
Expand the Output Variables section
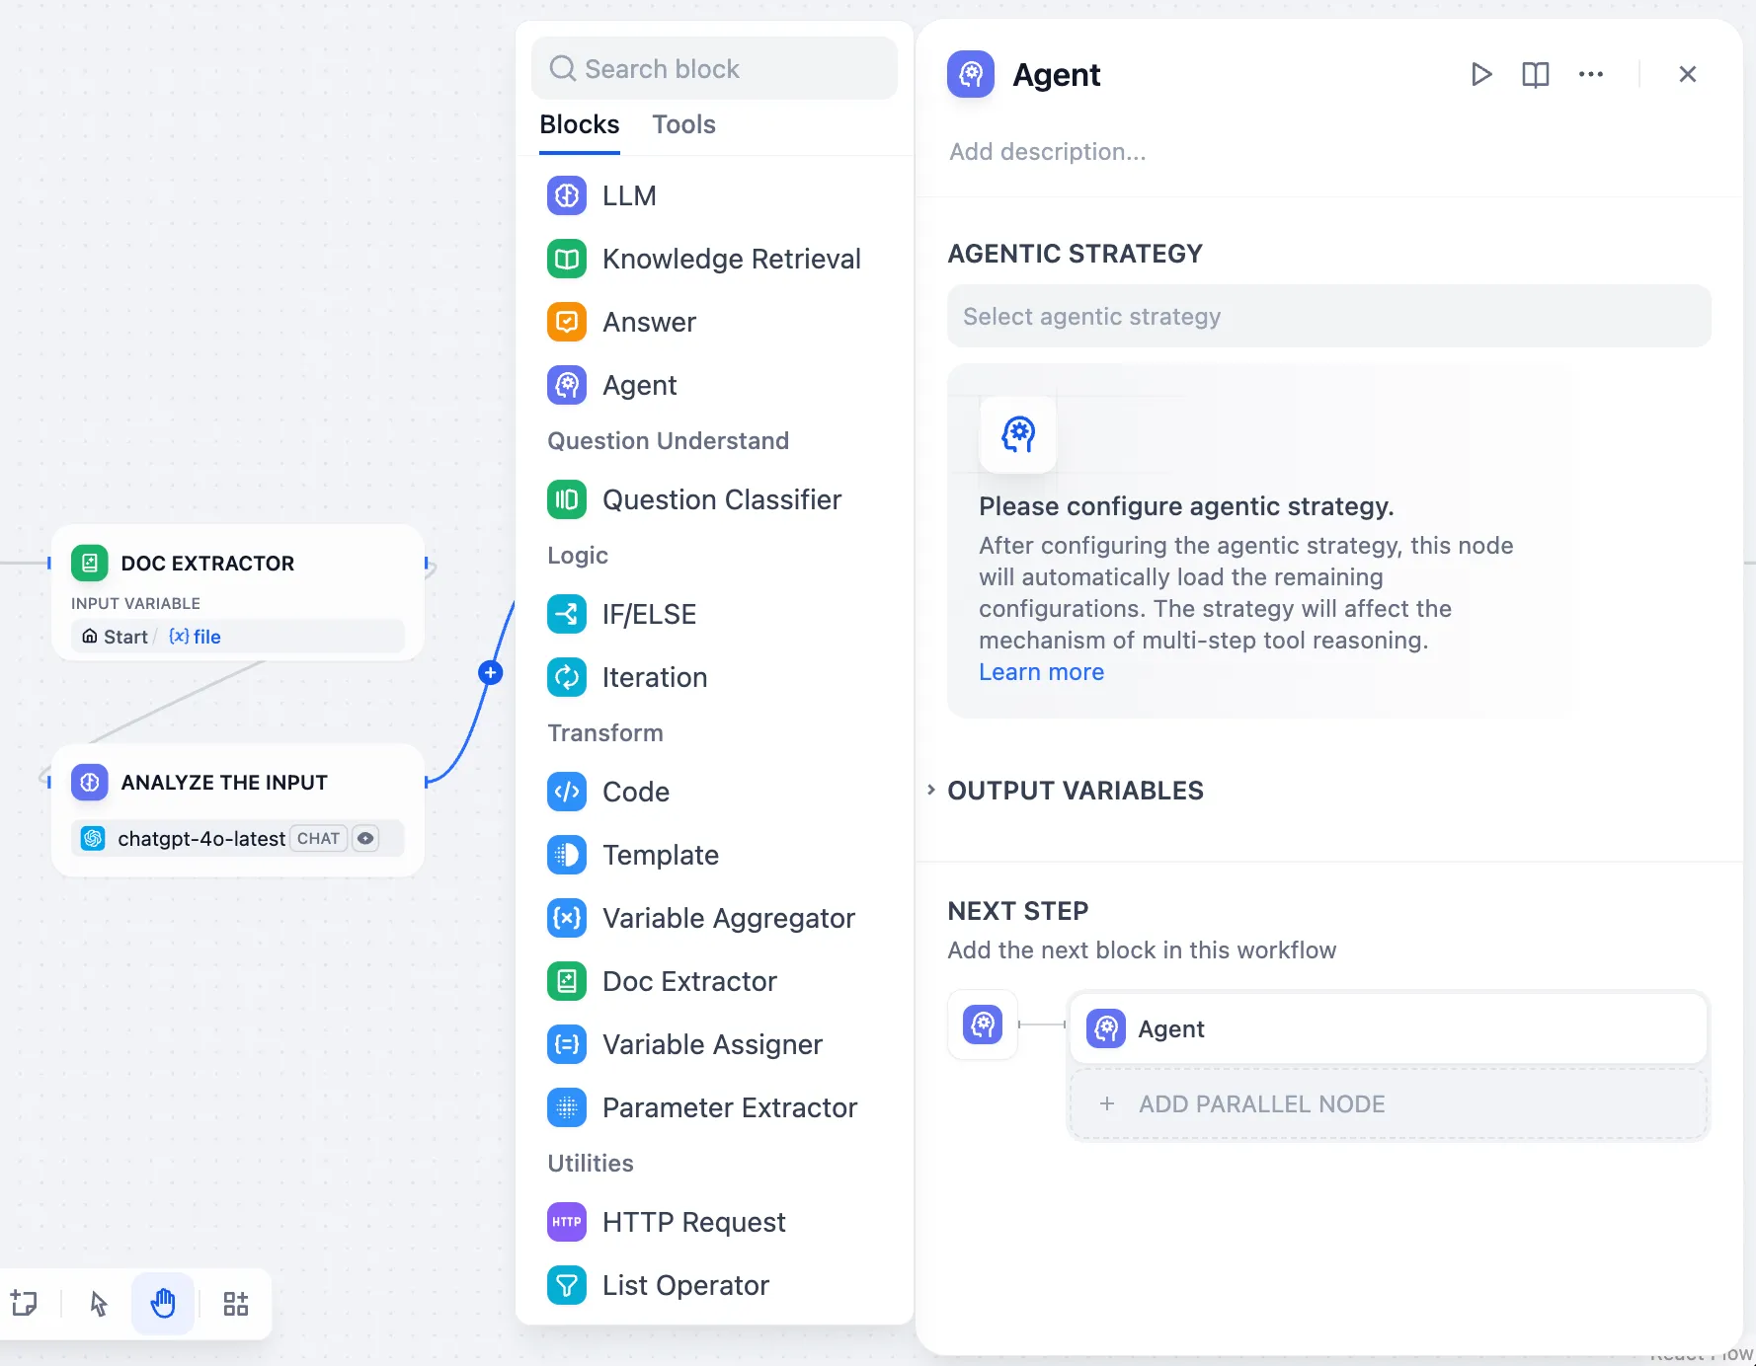1075,791
